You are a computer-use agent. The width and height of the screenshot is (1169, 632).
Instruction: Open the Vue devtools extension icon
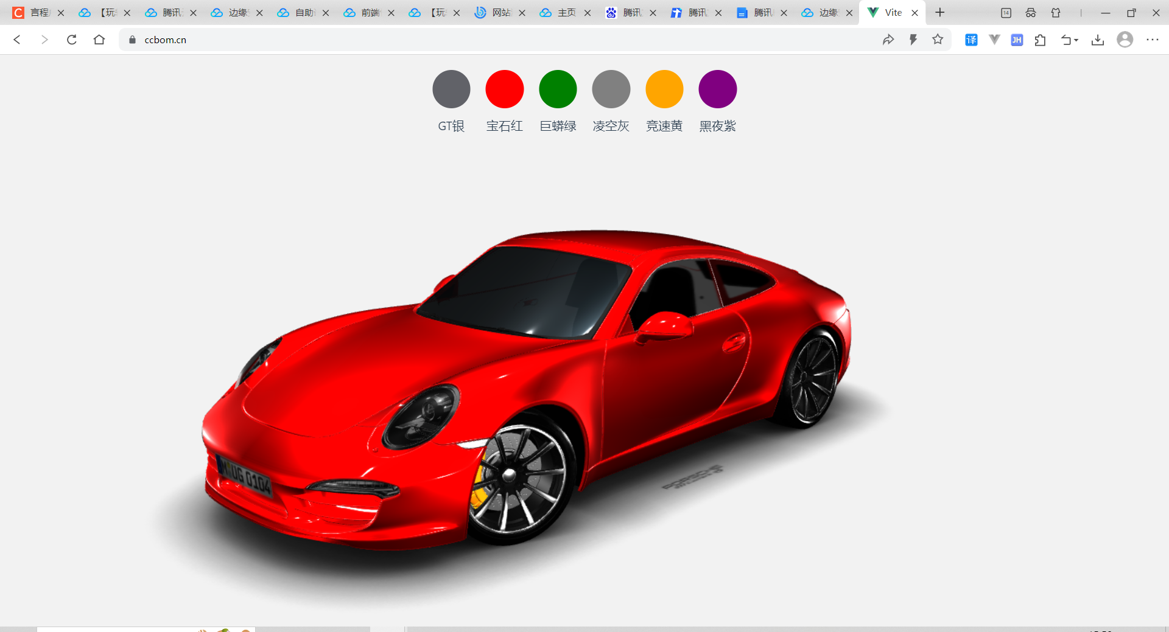point(994,40)
